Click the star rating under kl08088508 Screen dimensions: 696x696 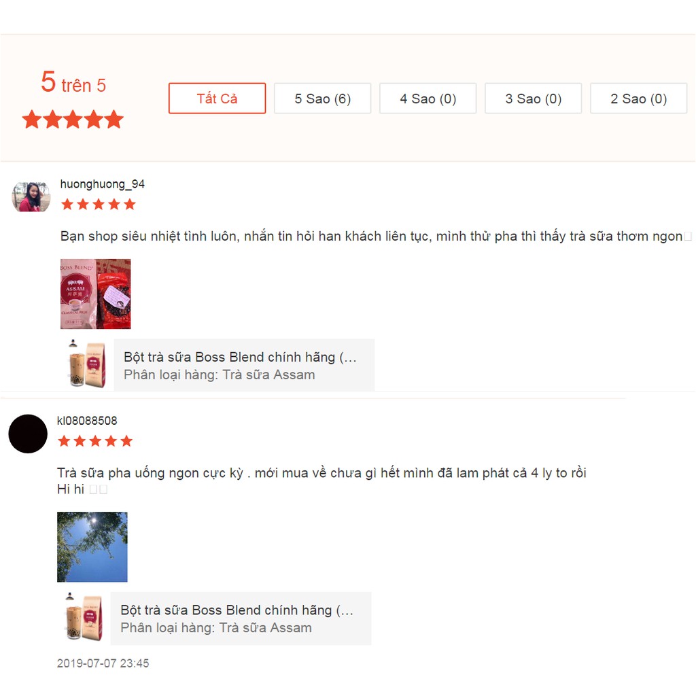pos(95,440)
